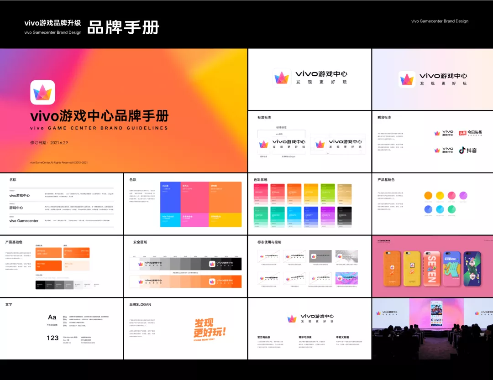Pick the yellow block in 色彩 slide
493x380 pixels.
tap(225, 220)
